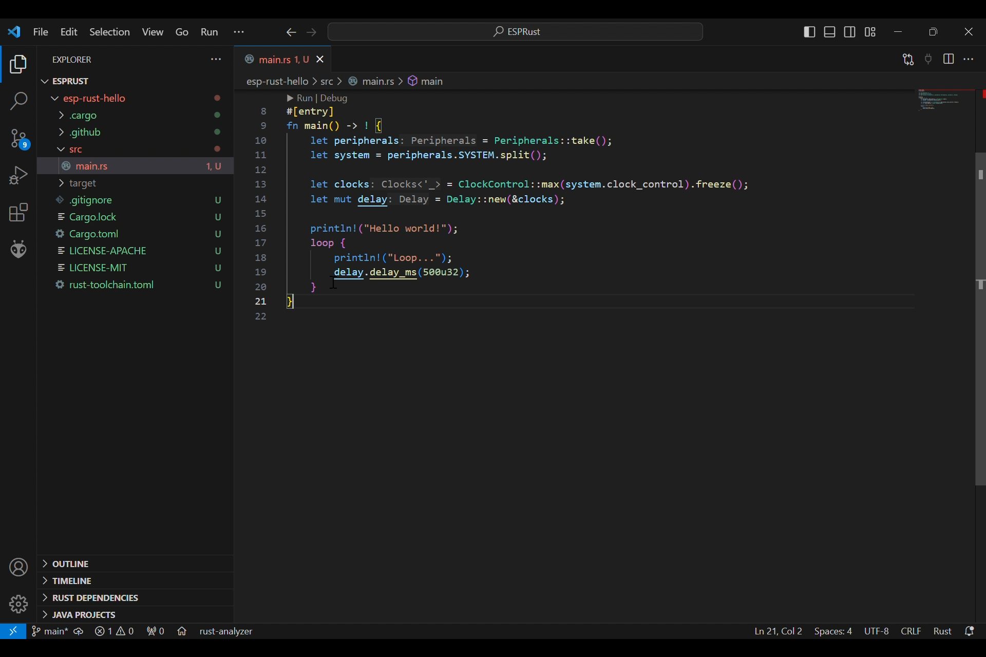Image resolution: width=986 pixels, height=657 pixels.
Task: Toggle the secondary side bar visibility
Action: [849, 32]
